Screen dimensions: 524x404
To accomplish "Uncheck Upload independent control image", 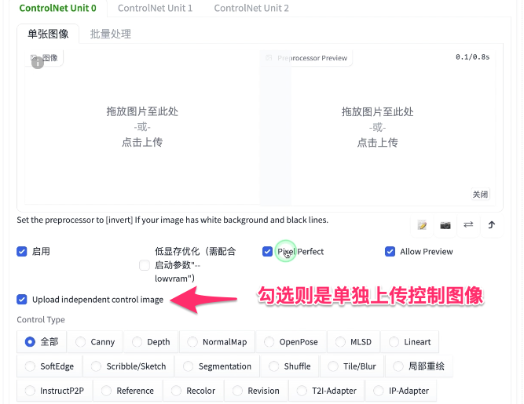I will [x=22, y=300].
